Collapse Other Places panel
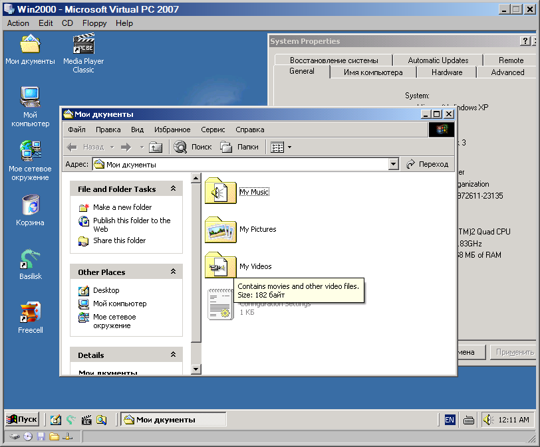 (173, 272)
